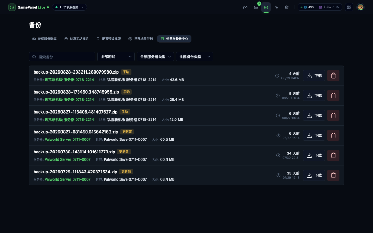The image size is (373, 233).
Task: Download backup-20260730-143114.101611273.zip via 下载 button
Action: (314, 155)
